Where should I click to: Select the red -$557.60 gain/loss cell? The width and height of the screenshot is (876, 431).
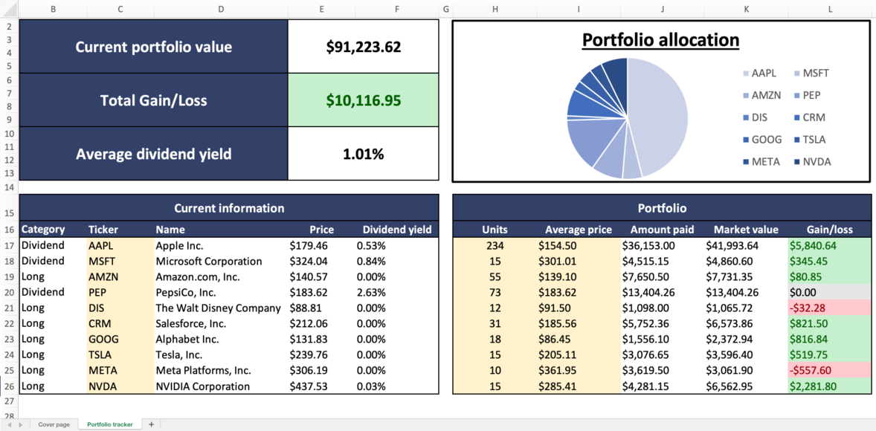828,370
